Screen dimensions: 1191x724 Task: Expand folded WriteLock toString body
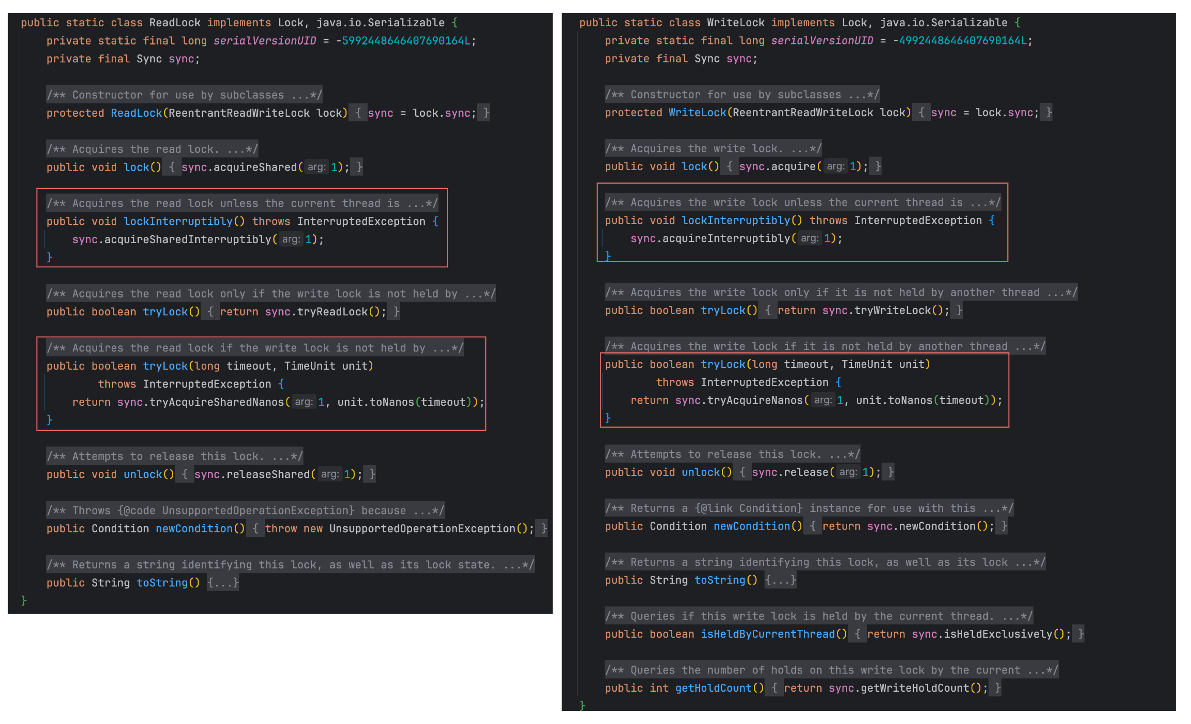[780, 580]
